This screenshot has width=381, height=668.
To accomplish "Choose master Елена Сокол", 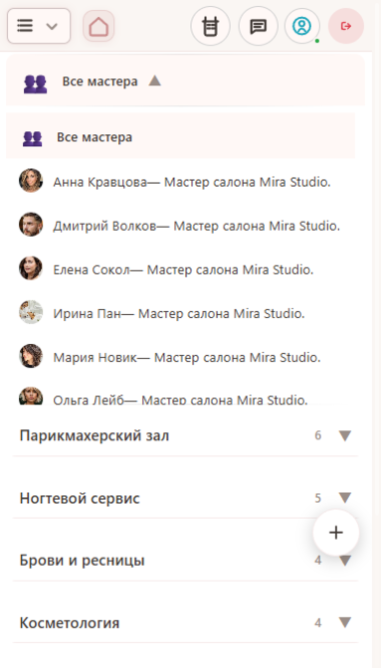I will [180, 269].
